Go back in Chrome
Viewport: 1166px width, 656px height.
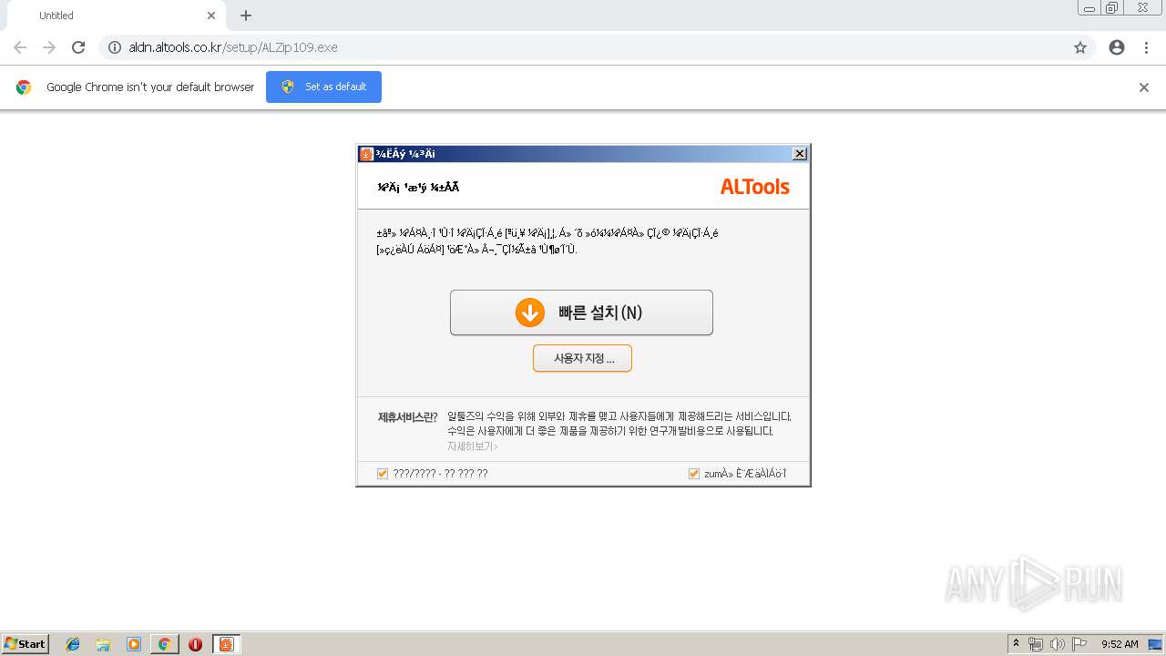pyautogui.click(x=20, y=47)
